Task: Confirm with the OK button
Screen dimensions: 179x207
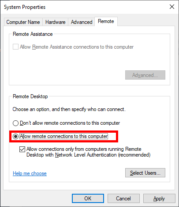Action: (88, 199)
